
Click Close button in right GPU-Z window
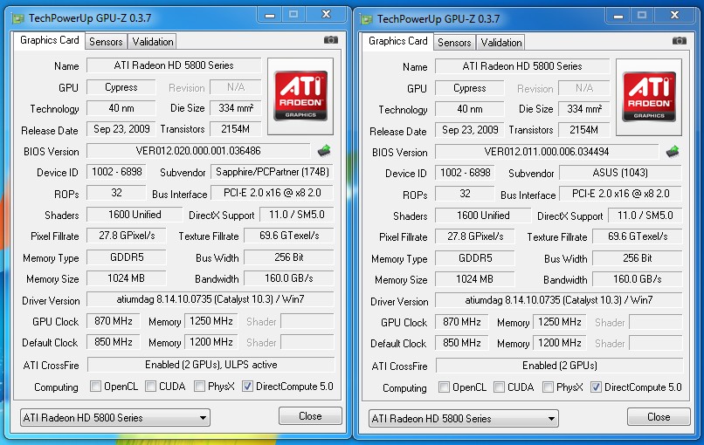tap(659, 417)
